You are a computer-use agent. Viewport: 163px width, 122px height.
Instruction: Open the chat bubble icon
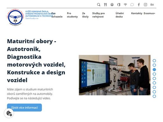(132, 5)
